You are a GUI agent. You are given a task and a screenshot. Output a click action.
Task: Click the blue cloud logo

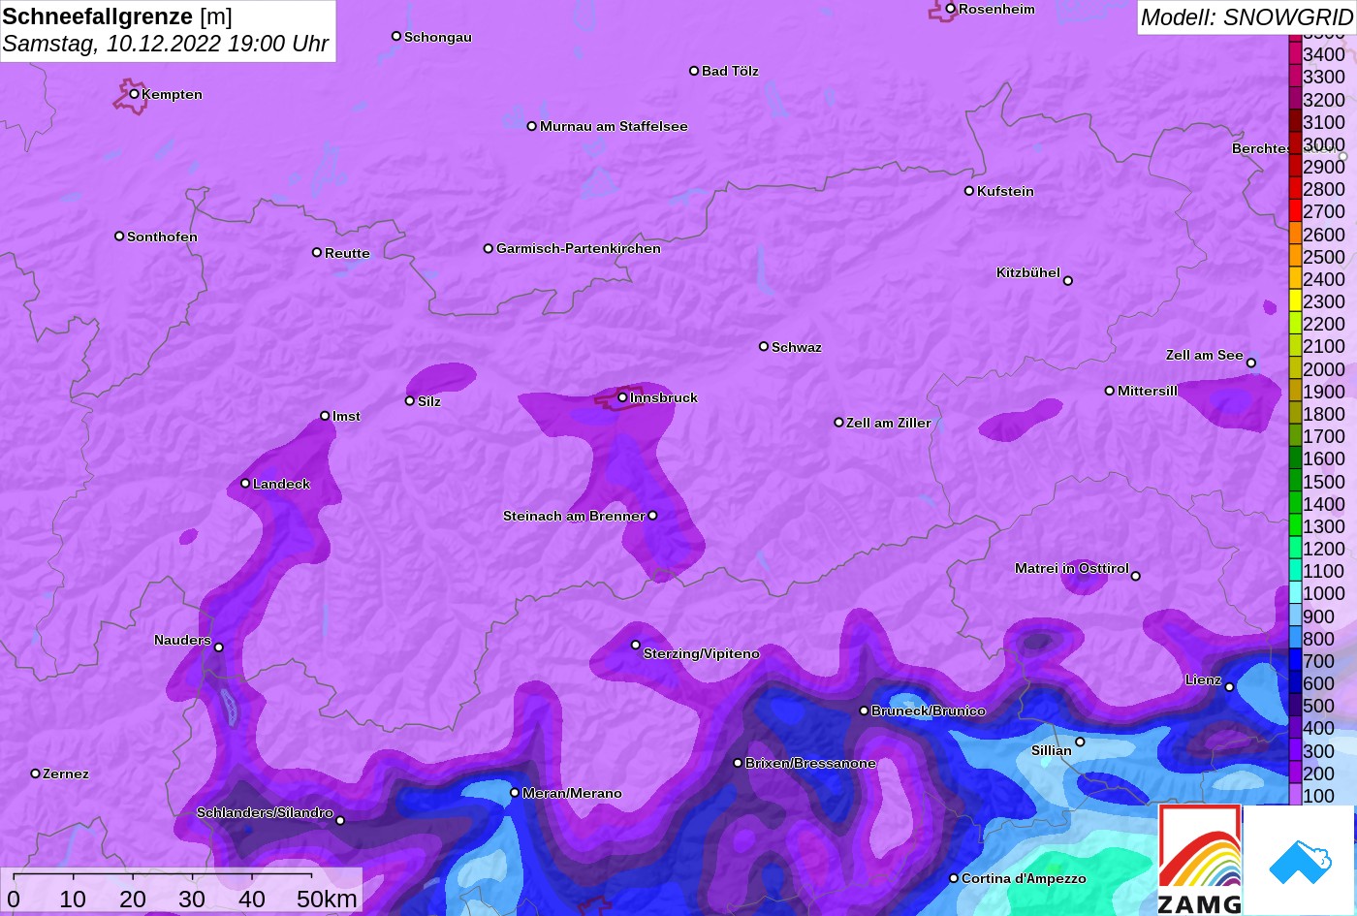click(x=1298, y=861)
